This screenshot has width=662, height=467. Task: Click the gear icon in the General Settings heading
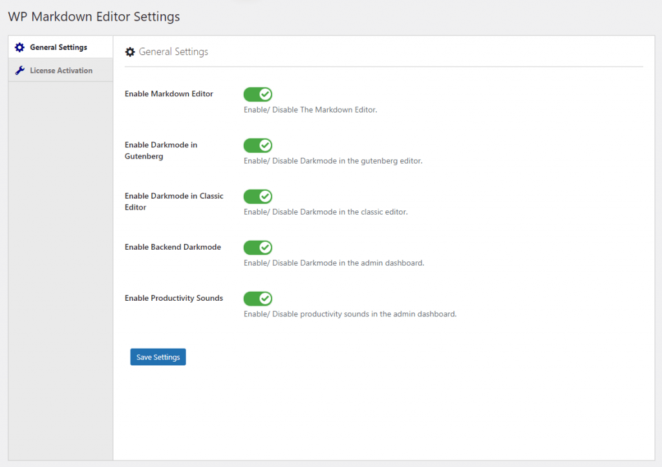[130, 52]
